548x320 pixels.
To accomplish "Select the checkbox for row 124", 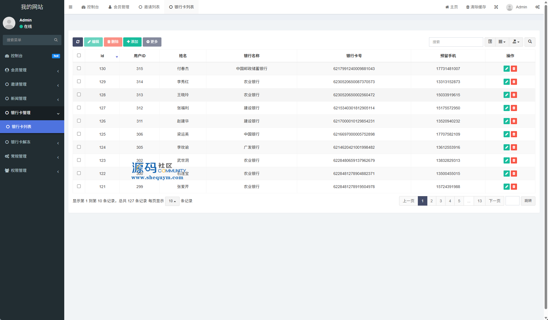I will [x=79, y=147].
